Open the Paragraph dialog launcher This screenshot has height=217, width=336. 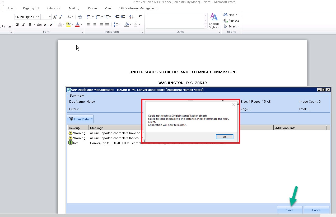[x=142, y=32]
